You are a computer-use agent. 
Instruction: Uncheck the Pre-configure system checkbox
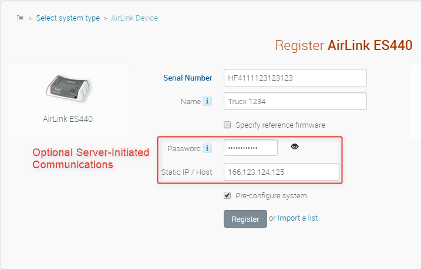coord(227,195)
